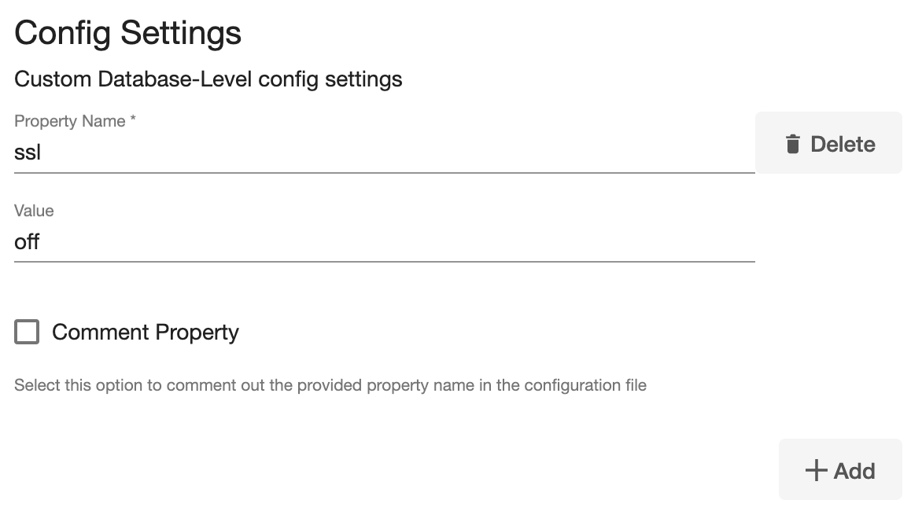
Task: Delete the ssl config property
Action: [x=828, y=143]
